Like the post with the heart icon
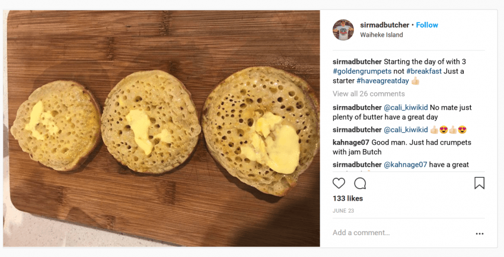 pos(339,183)
